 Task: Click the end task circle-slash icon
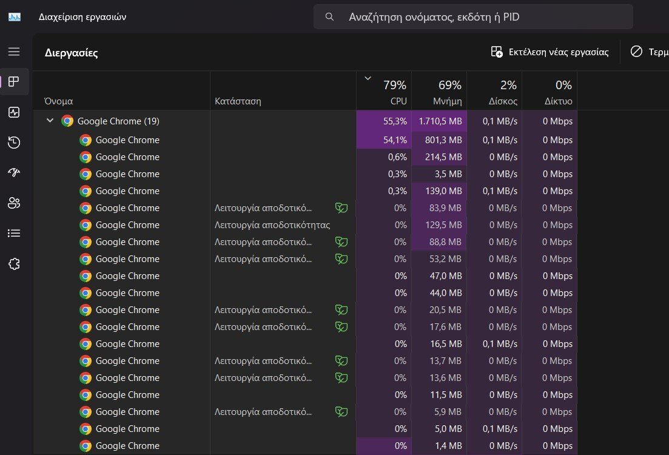[636, 51]
